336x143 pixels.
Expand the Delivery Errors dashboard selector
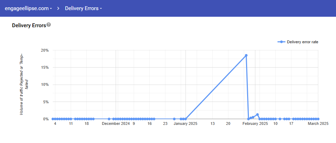(83, 8)
